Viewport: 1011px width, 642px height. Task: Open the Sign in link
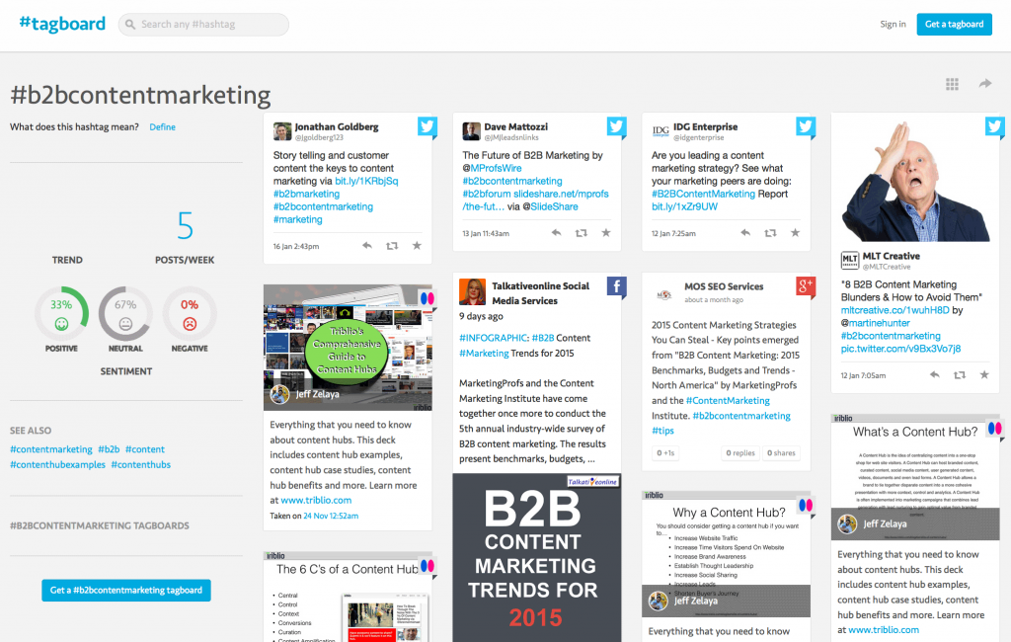[893, 25]
